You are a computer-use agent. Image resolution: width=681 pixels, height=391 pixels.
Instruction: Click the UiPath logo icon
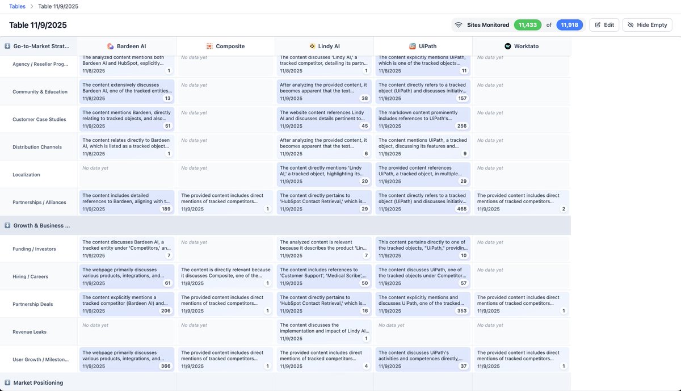[x=413, y=46]
